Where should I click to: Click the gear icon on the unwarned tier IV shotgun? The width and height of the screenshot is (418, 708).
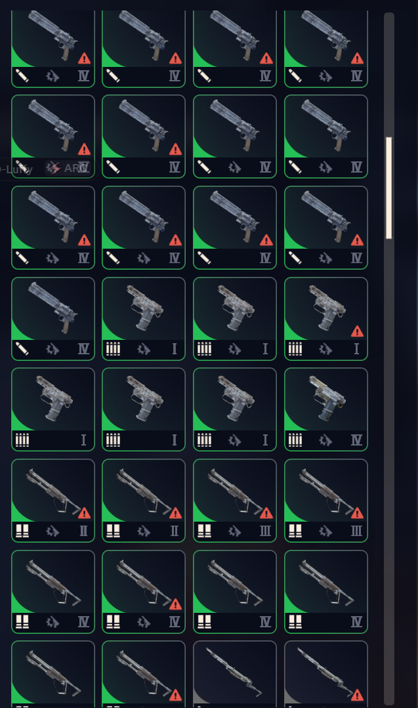point(52,622)
